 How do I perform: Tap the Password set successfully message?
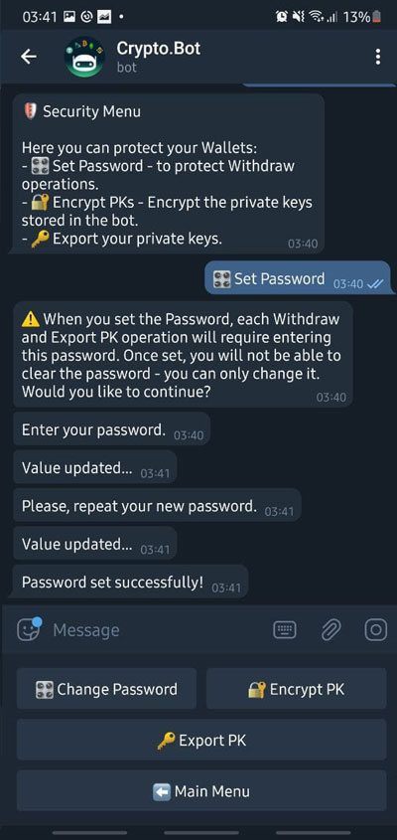(x=131, y=582)
